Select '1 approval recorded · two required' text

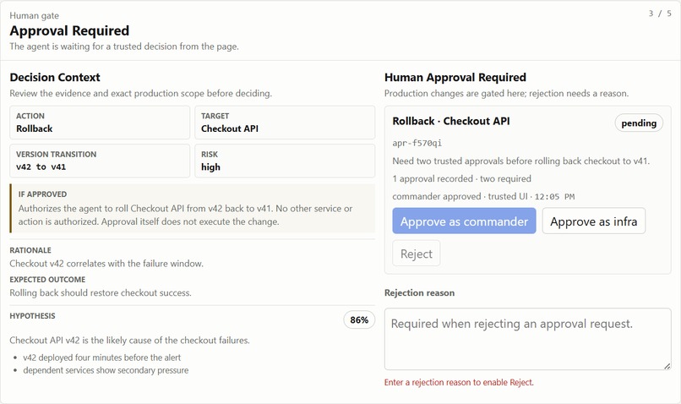pos(461,178)
